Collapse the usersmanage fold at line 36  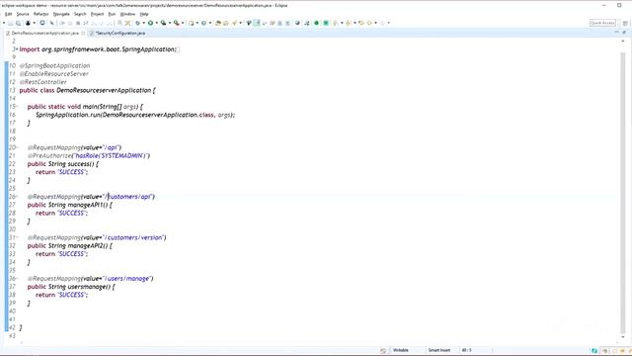(17, 279)
